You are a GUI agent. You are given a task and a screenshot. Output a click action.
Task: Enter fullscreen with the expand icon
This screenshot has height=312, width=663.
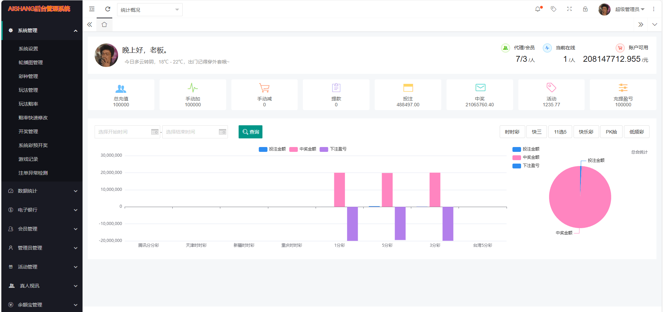point(569,9)
